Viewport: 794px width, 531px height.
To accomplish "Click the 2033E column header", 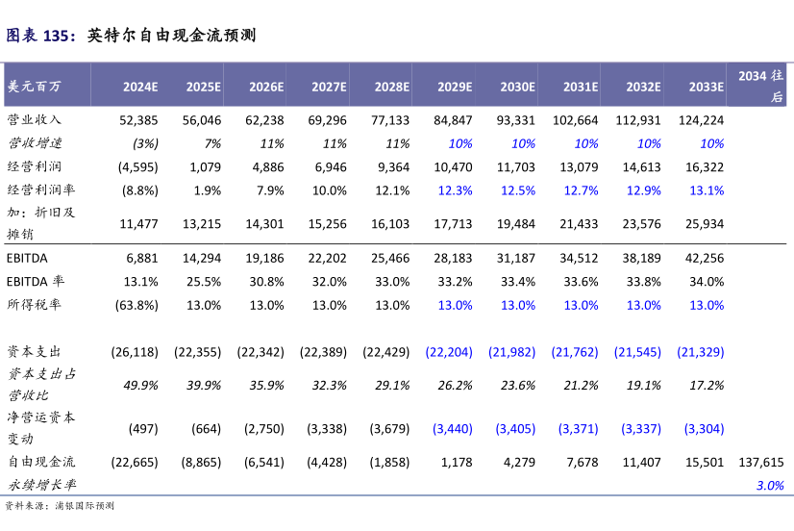I will [706, 87].
